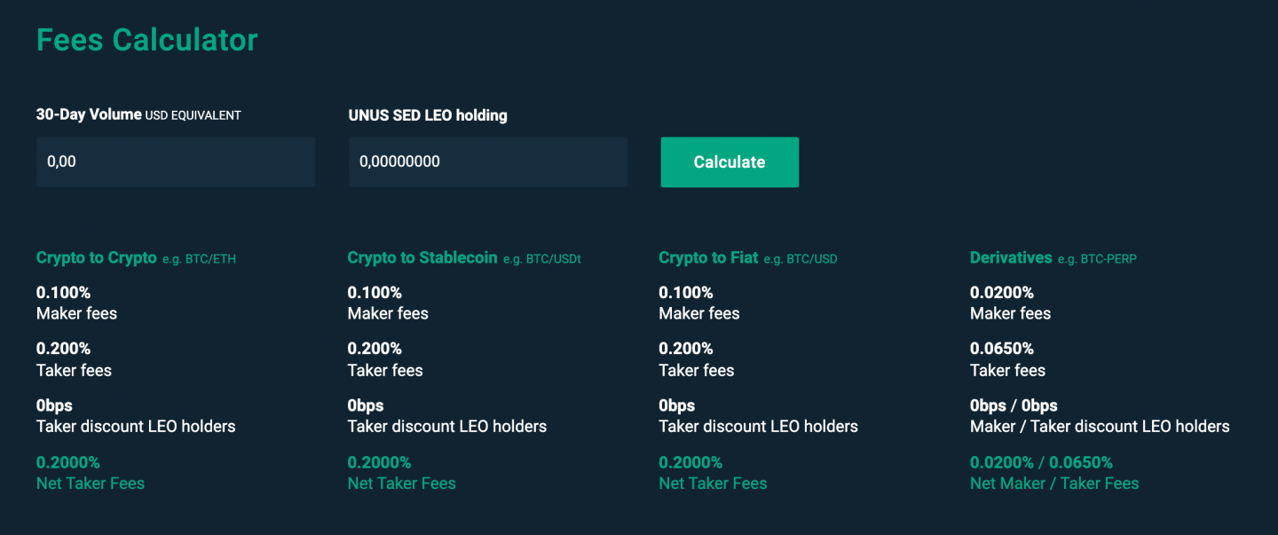Click Maker / Taker discount LEO holders label
This screenshot has width=1278, height=535.
(1100, 427)
